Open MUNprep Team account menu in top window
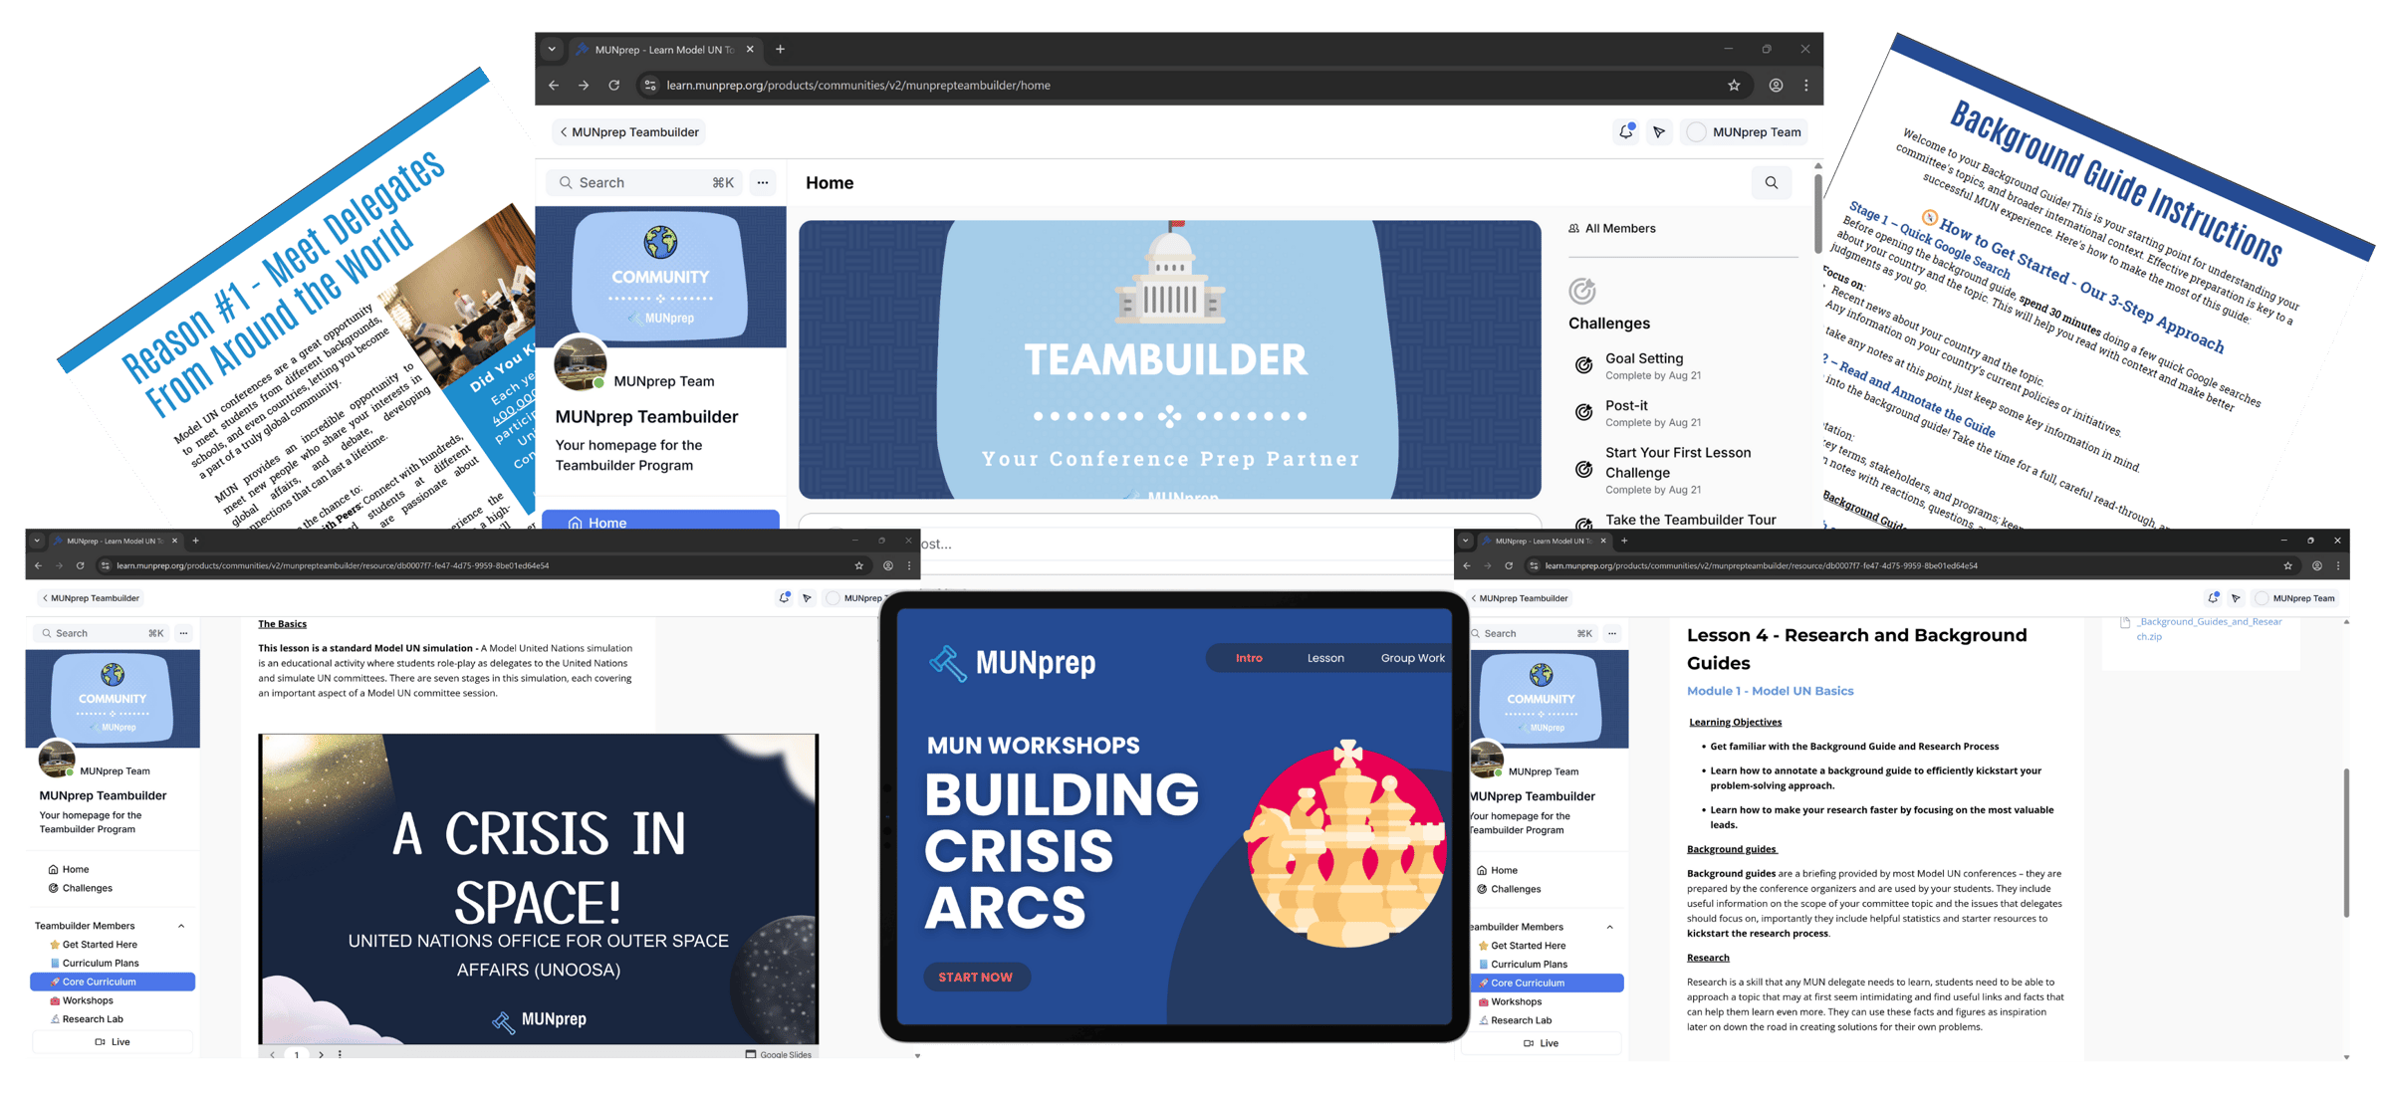 [1745, 131]
